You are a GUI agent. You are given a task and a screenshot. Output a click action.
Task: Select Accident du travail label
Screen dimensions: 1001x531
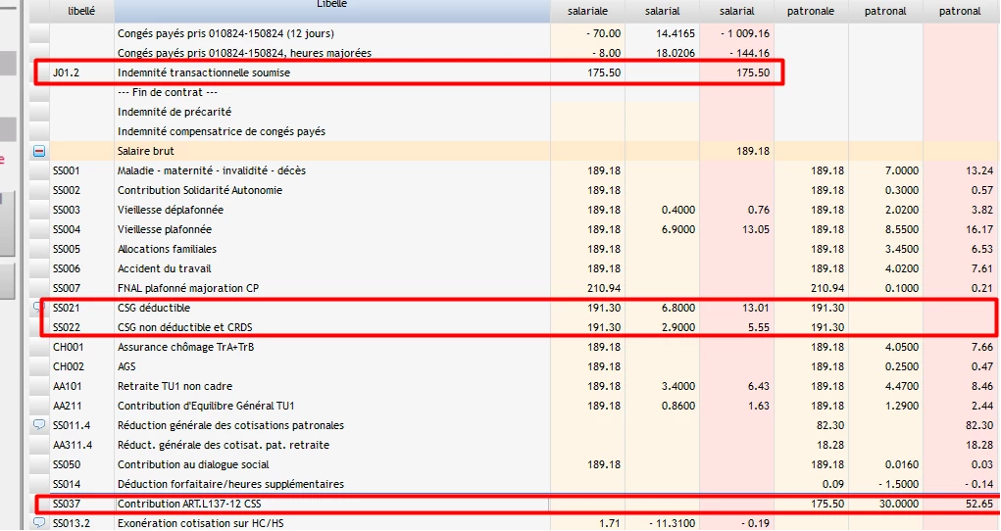[164, 268]
